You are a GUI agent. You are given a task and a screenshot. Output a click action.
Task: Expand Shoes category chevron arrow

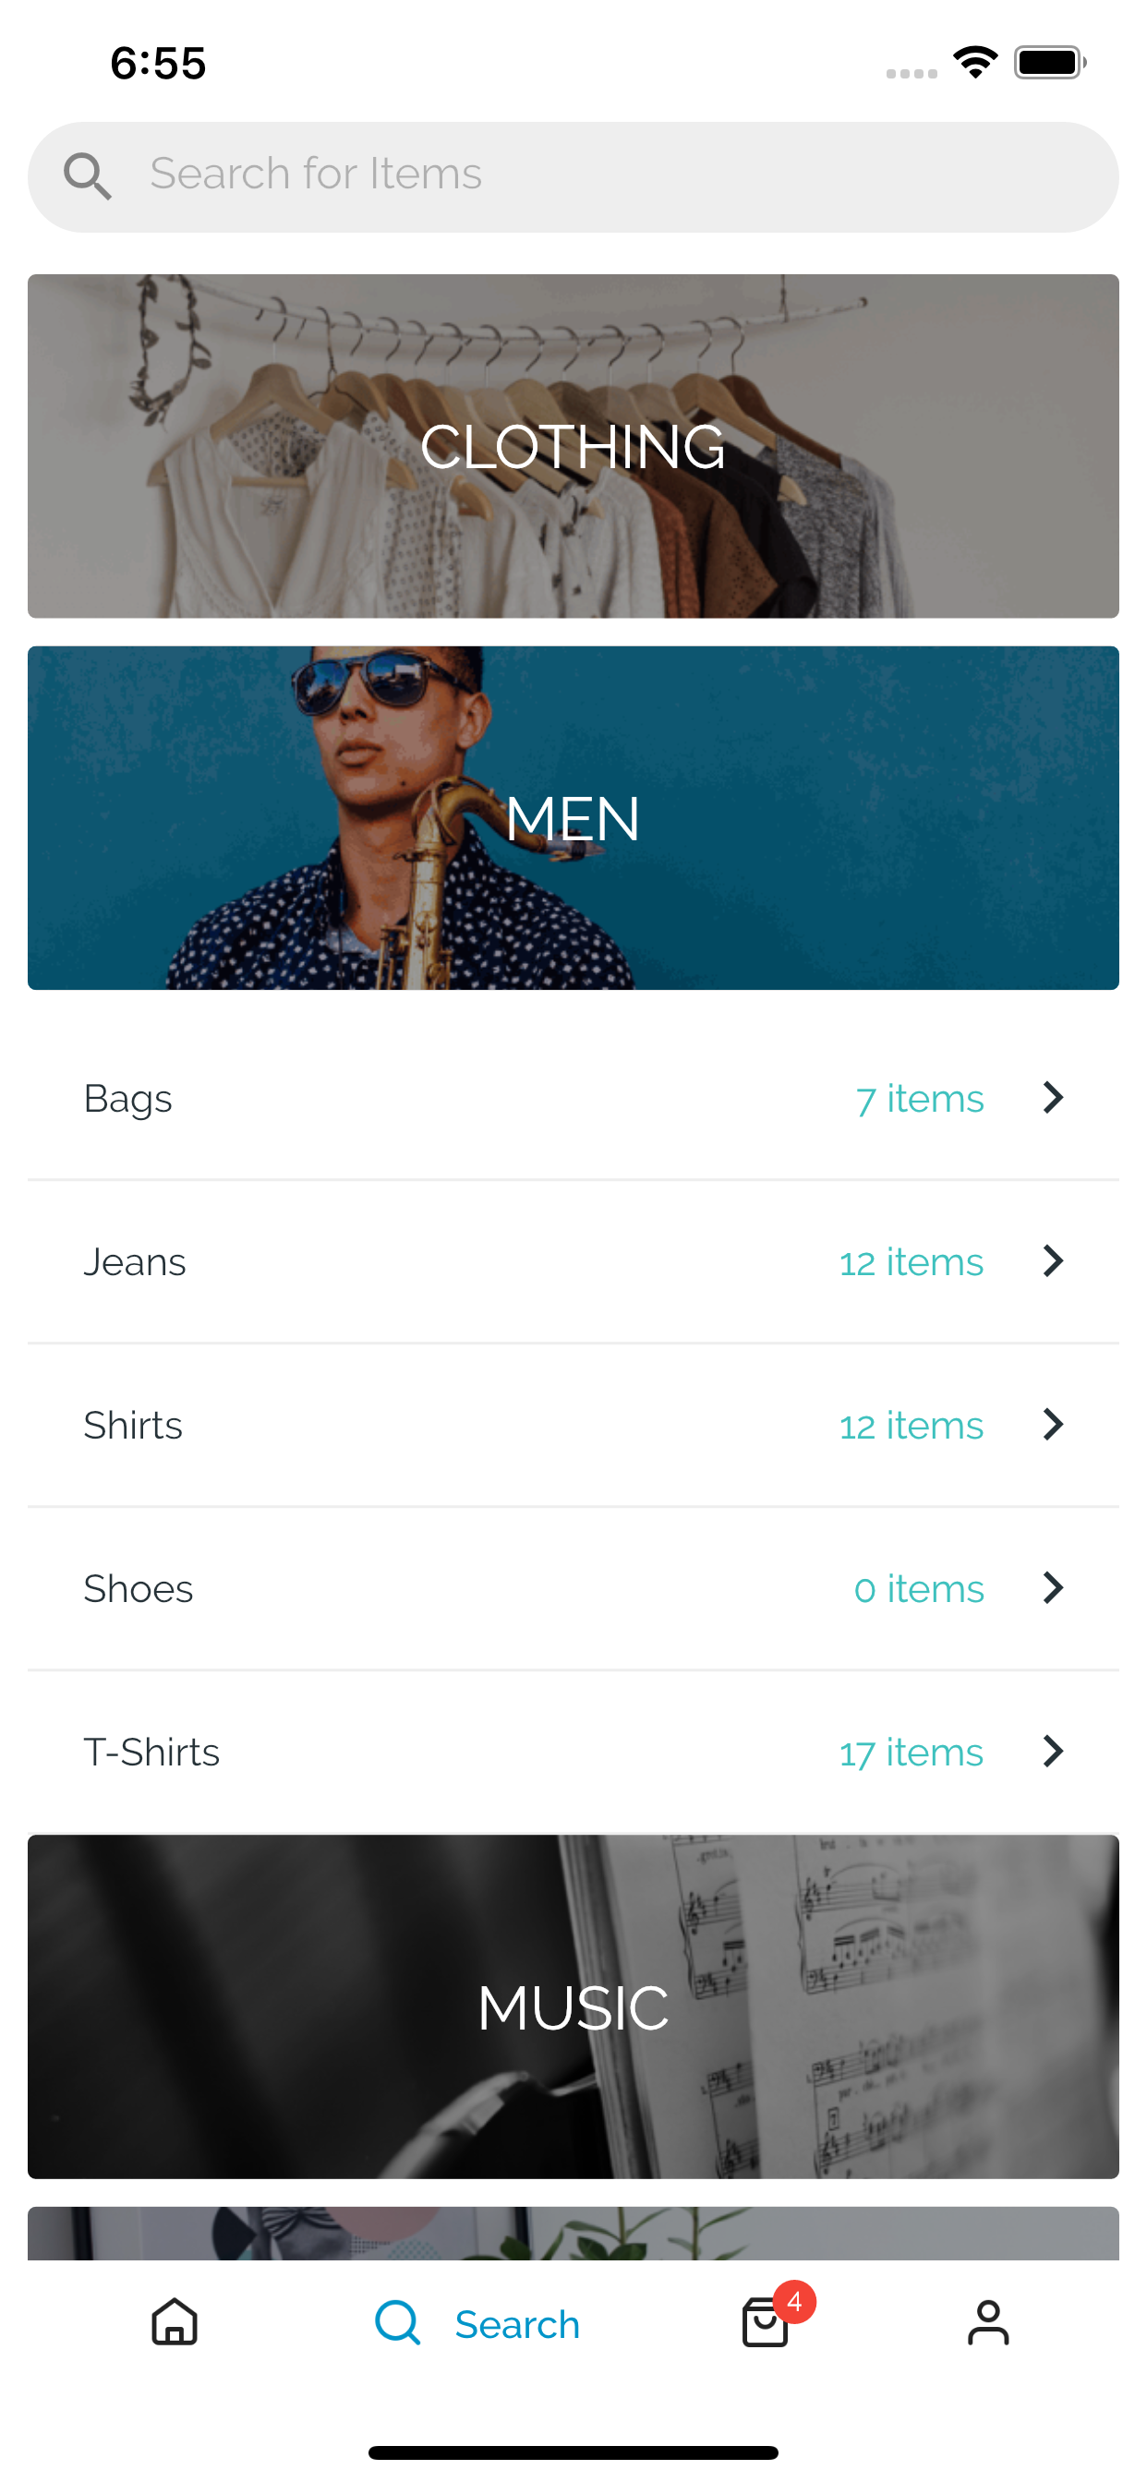1054,1588
